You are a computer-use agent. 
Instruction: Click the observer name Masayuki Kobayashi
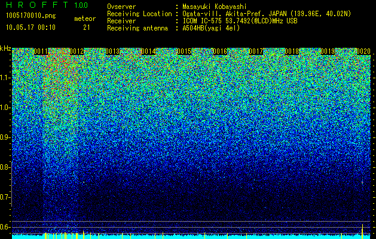click(215, 7)
